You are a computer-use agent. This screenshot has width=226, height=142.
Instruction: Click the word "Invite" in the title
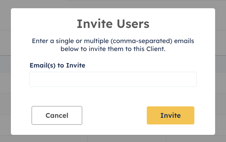click(95, 24)
